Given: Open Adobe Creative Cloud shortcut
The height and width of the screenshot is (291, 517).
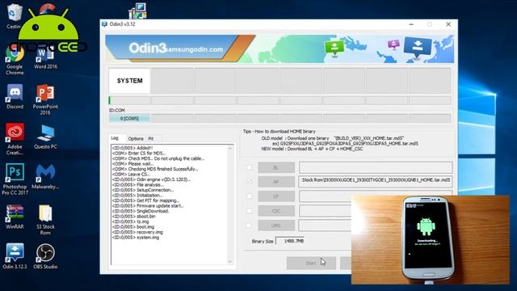Looking at the screenshot, I should pyautogui.click(x=15, y=139).
